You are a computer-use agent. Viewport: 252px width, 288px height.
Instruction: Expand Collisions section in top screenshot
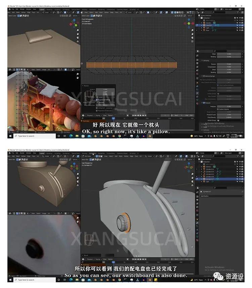tap(202, 130)
